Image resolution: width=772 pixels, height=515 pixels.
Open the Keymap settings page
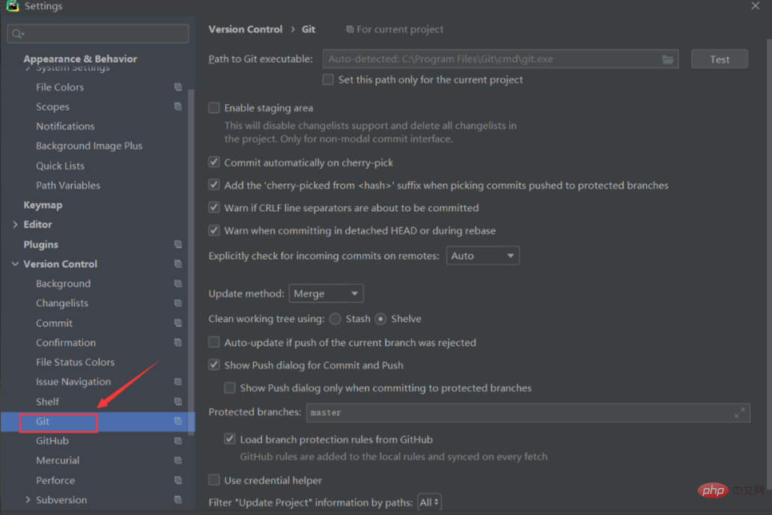(43, 205)
